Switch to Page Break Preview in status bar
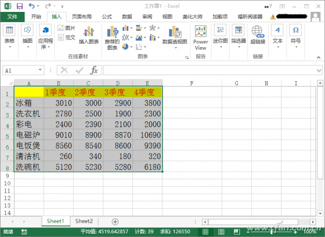The height and width of the screenshot is (237, 325). point(237,232)
